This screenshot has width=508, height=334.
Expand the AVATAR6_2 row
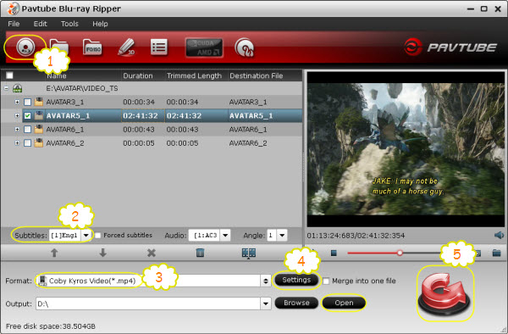pos(17,142)
